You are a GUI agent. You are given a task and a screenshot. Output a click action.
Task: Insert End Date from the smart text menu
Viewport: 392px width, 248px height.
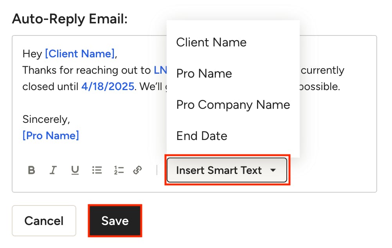pos(201,136)
